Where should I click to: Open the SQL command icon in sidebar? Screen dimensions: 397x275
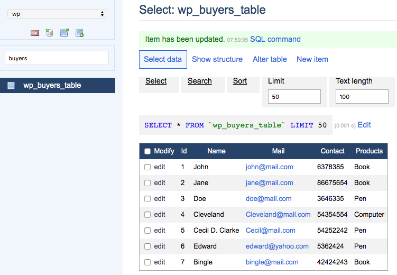click(35, 33)
